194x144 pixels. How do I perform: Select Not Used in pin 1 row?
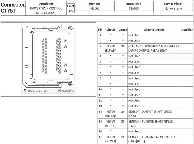click(x=134, y=35)
